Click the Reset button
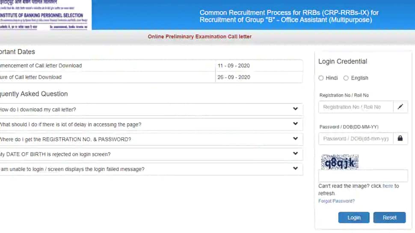This screenshot has height=233, width=415. 390,218
